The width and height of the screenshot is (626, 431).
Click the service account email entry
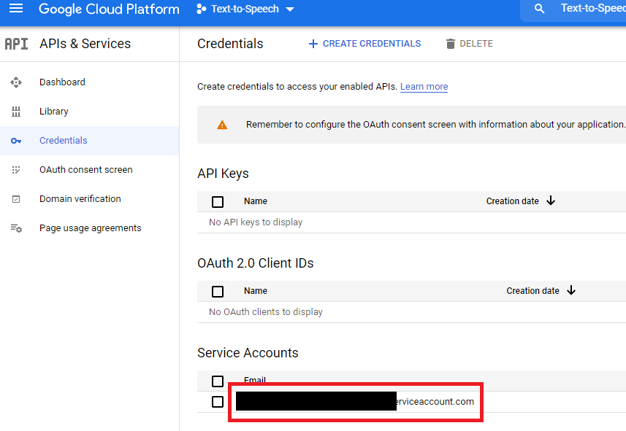click(x=434, y=402)
